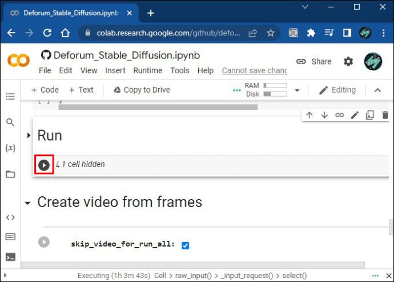Click the browser forward arrow
Viewport: 394px width, 282px height.
[29, 33]
